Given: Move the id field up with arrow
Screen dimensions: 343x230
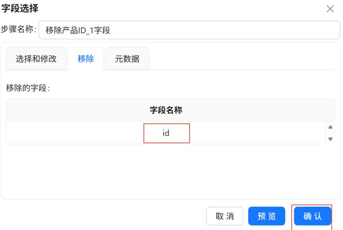Looking at the screenshot, I should click(330, 127).
